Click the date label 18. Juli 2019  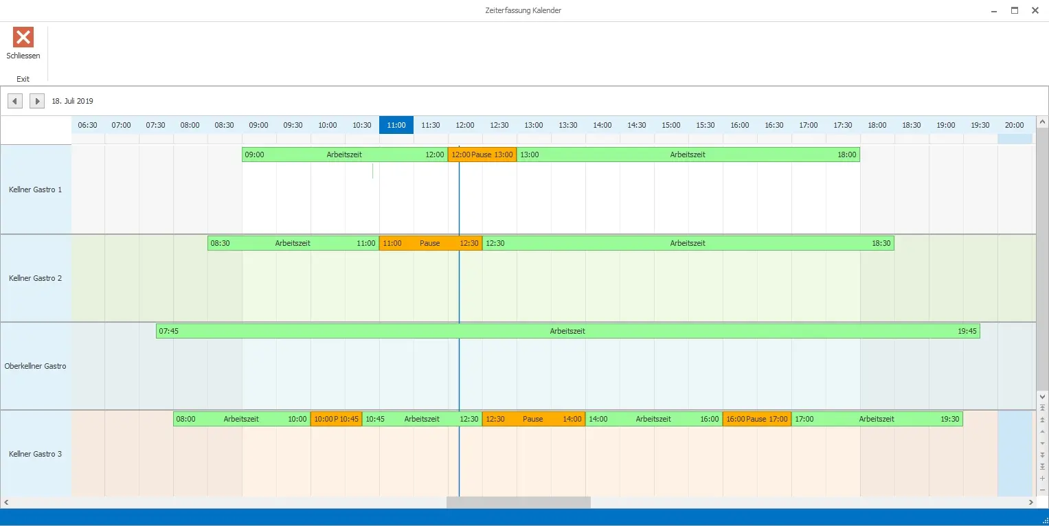pyautogui.click(x=72, y=100)
